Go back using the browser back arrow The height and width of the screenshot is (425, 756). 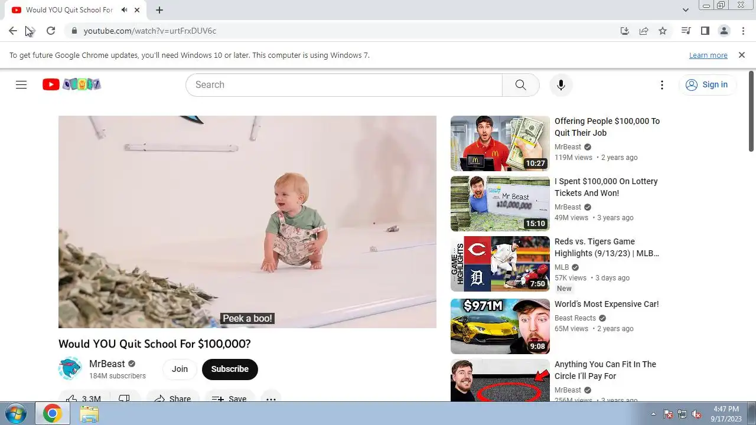coord(13,31)
